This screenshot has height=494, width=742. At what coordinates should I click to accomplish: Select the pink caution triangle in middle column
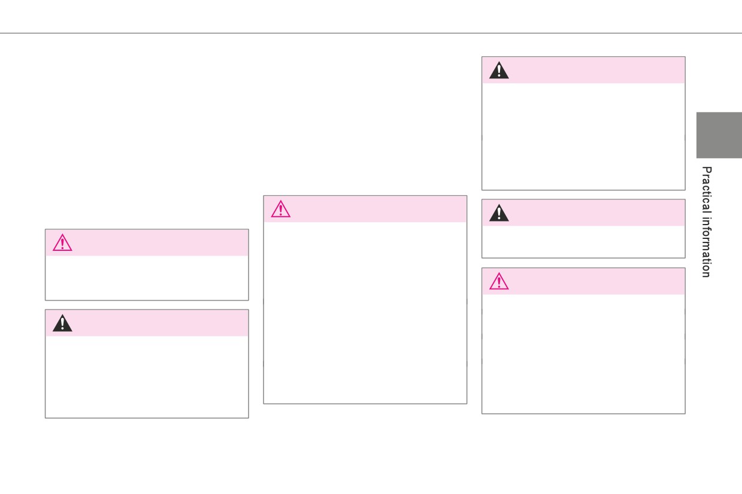[280, 209]
